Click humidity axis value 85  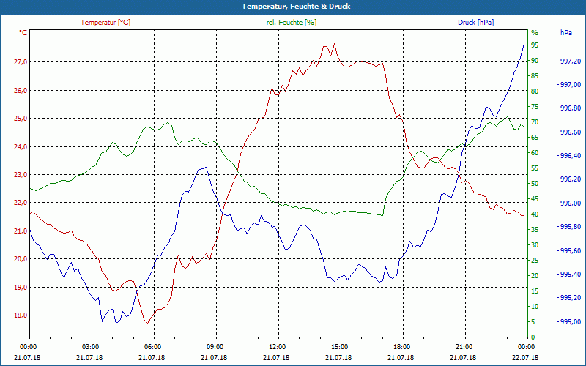point(535,76)
